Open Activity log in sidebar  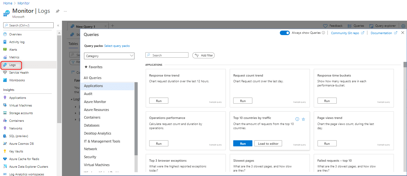(x=17, y=42)
